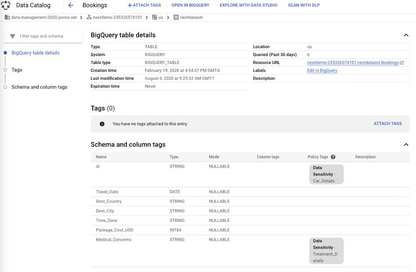This screenshot has width=416, height=272.
Task: Click the Tags (0) heading
Action: [103, 108]
